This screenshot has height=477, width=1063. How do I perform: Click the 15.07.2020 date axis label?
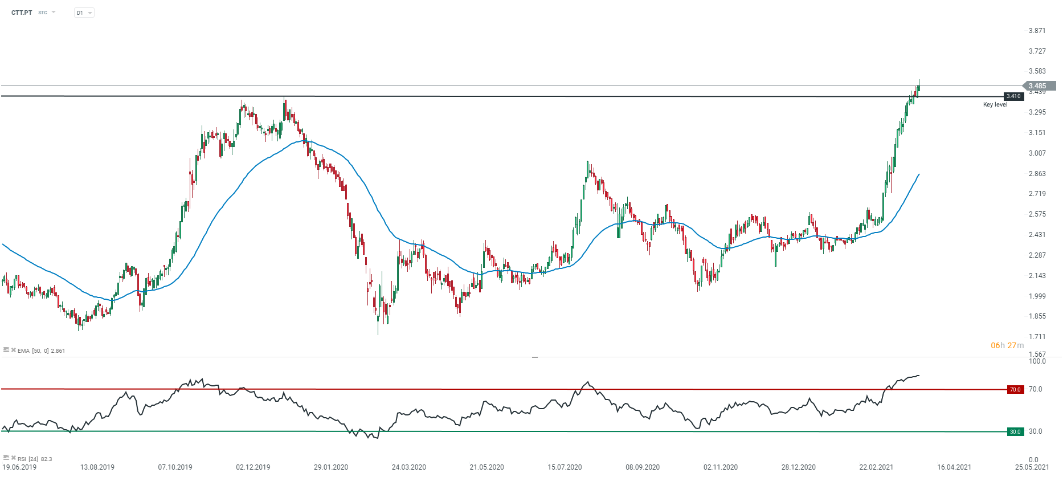point(565,467)
